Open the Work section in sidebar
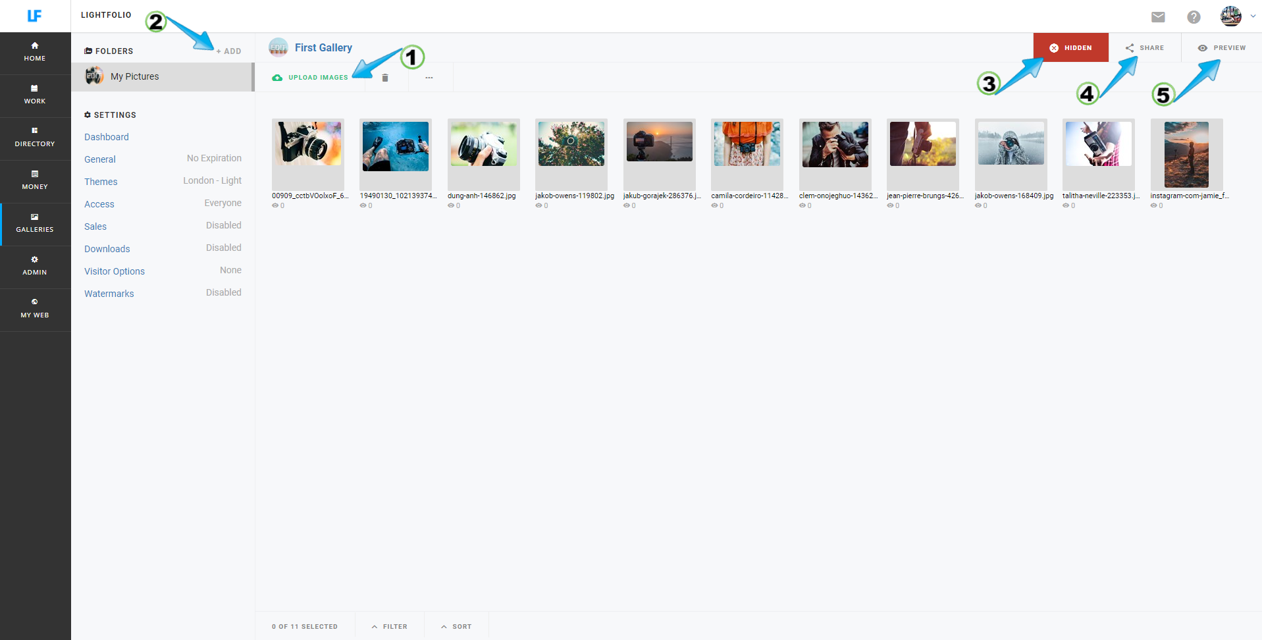Screen dimensions: 1262x640 (x=35, y=95)
